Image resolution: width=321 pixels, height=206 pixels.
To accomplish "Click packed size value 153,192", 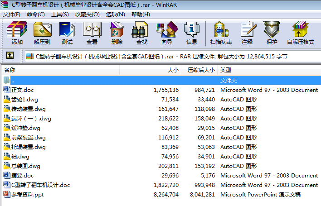I will [204, 166].
